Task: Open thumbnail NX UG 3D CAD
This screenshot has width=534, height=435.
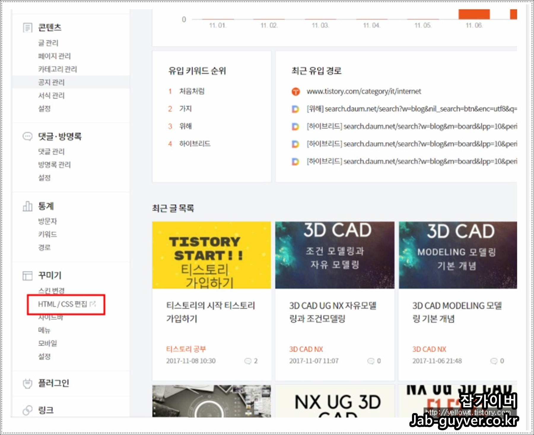Action: click(335, 401)
